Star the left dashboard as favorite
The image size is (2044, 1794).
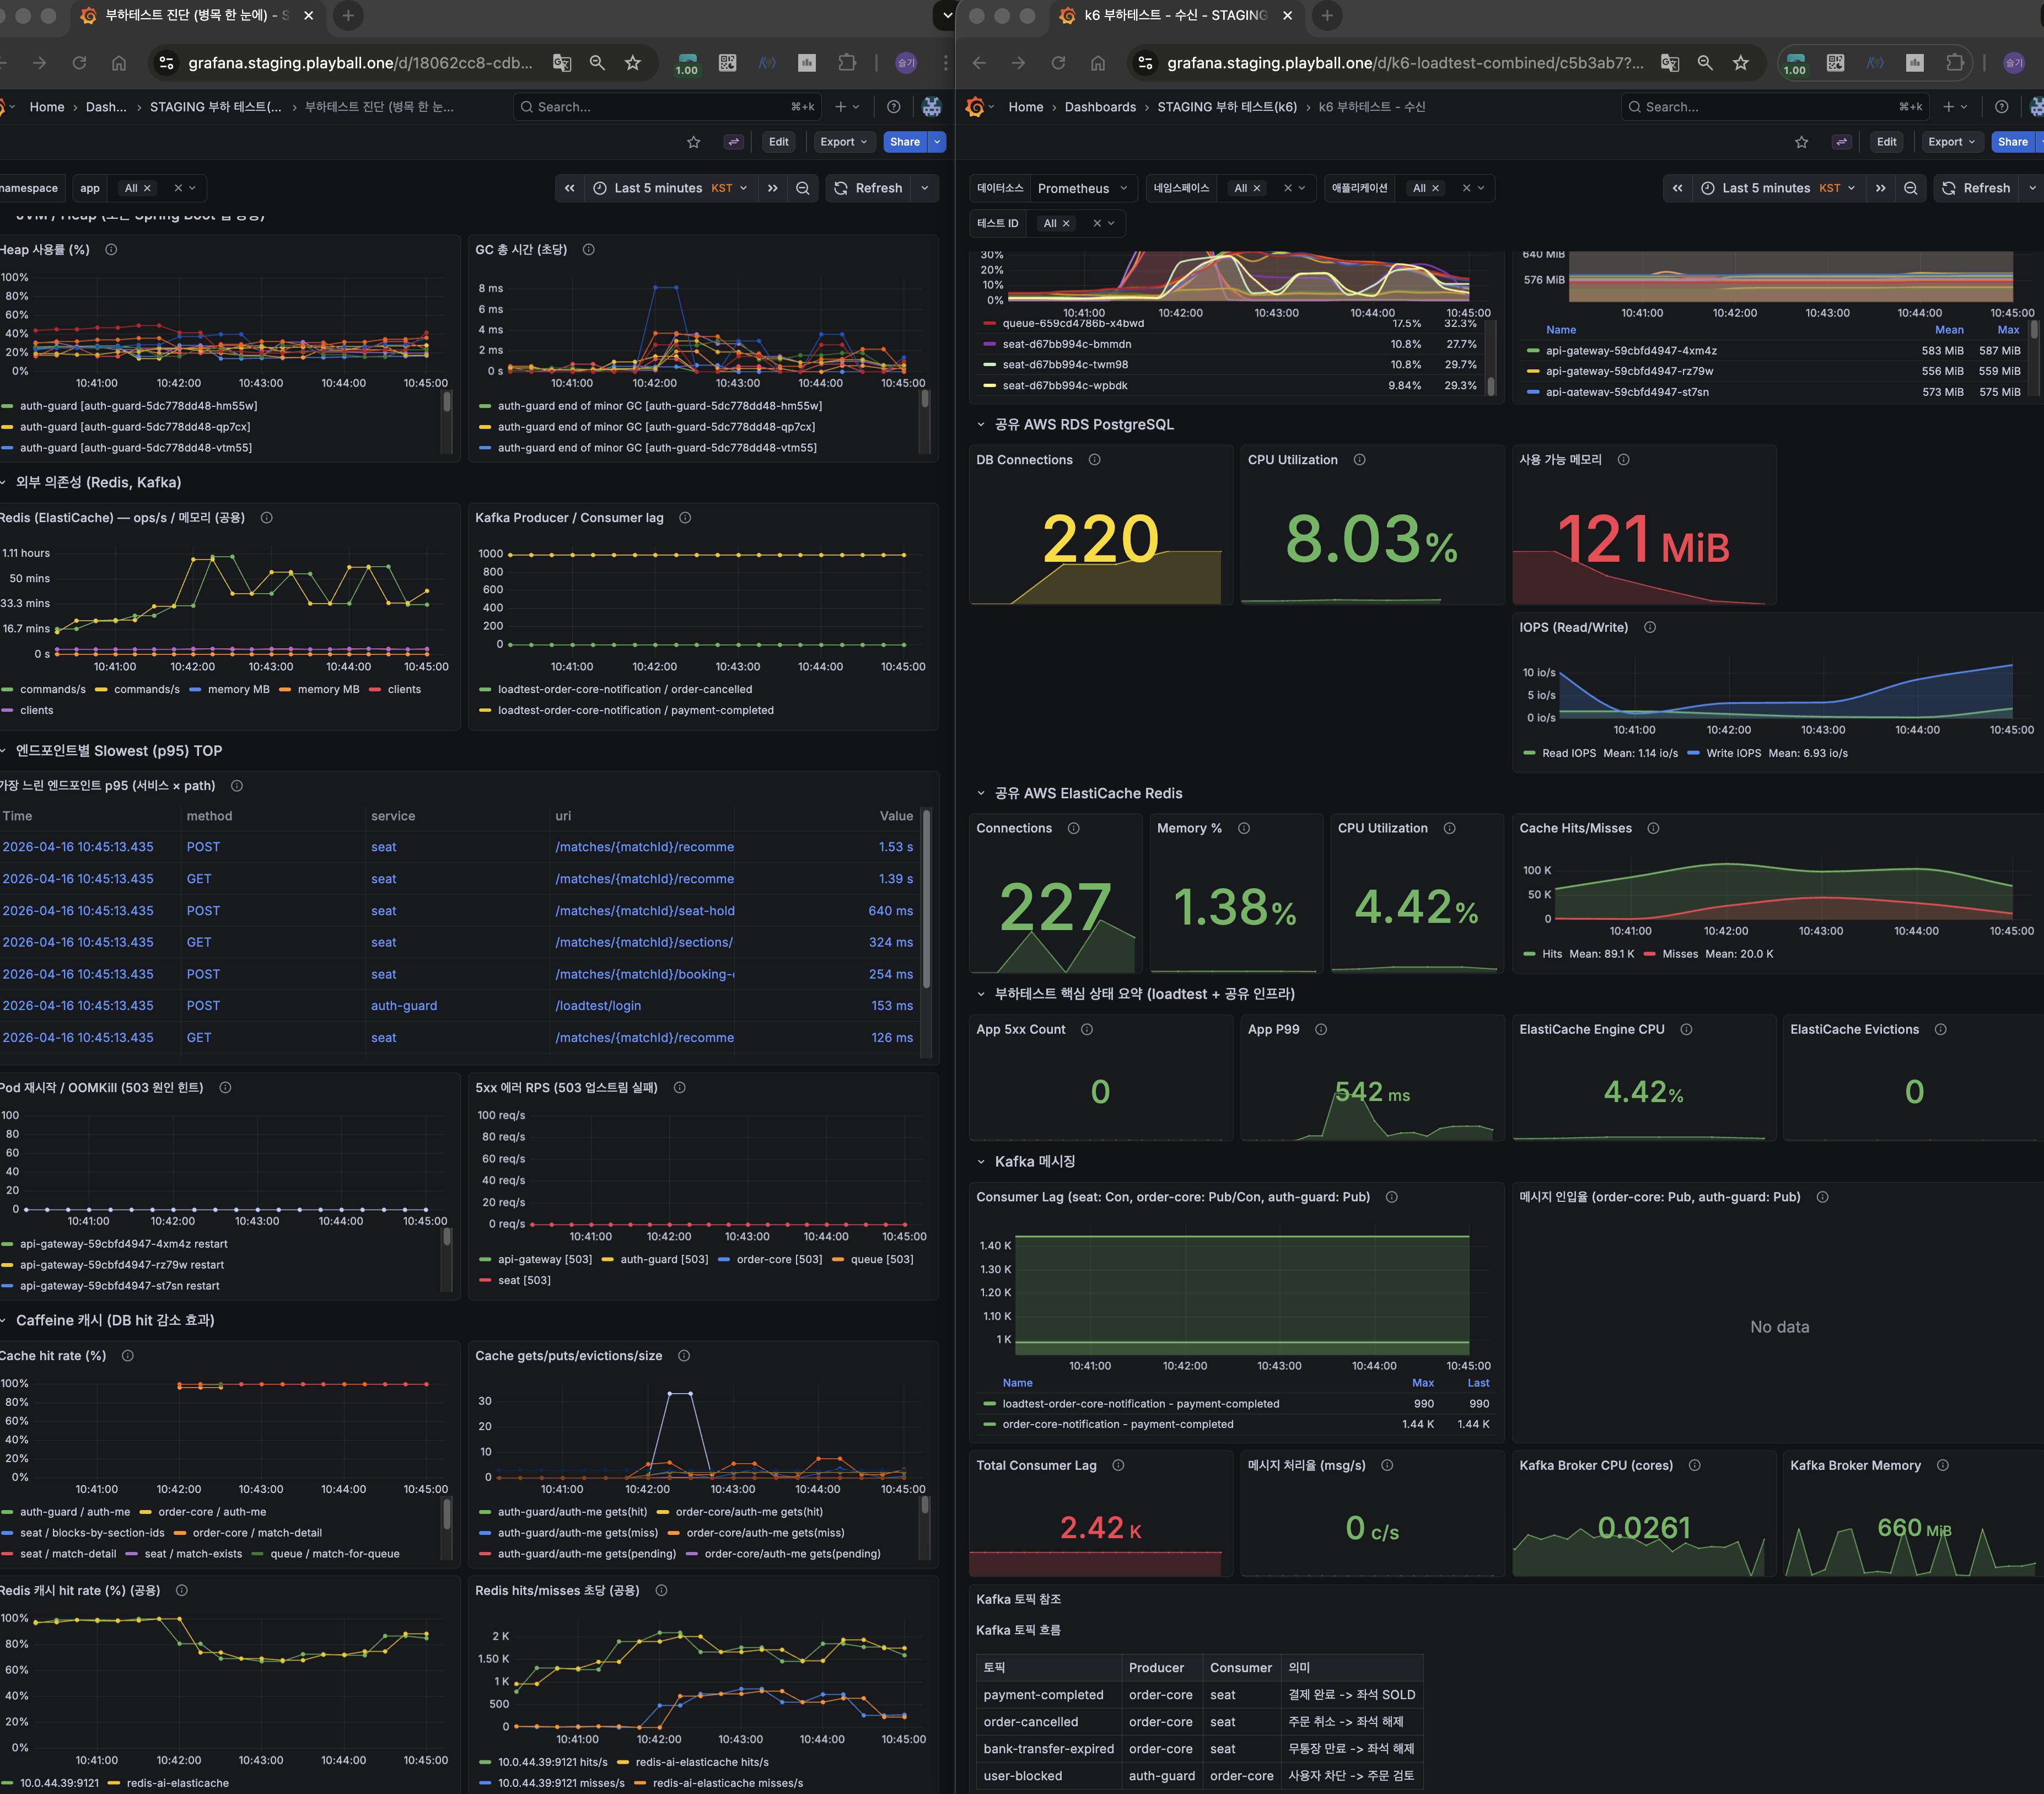coord(693,142)
